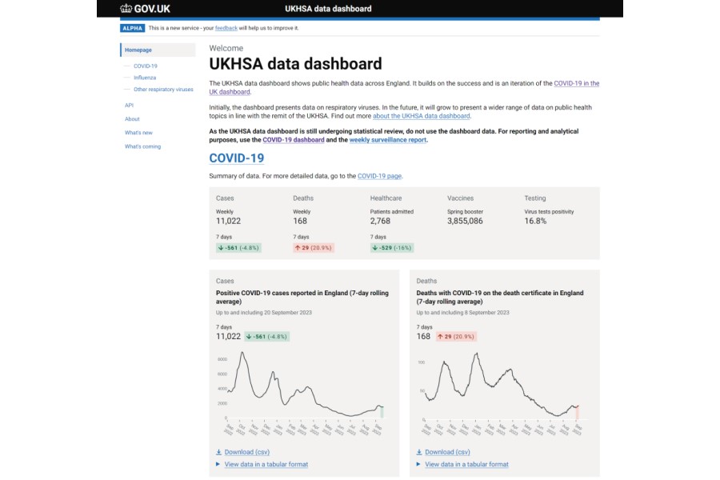Open What's new in the sidebar
Viewport: 720px width, 480px height.
coord(138,133)
